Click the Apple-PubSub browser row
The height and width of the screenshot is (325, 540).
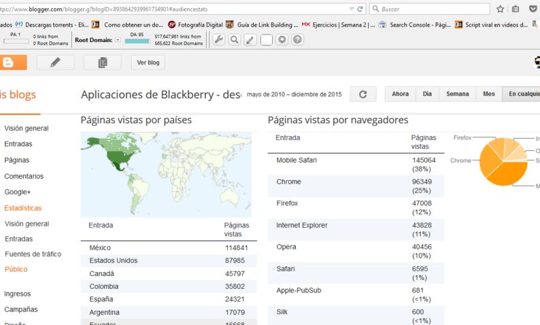coord(356,294)
